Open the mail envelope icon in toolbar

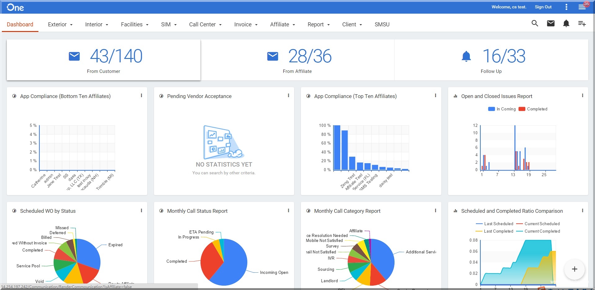point(551,24)
